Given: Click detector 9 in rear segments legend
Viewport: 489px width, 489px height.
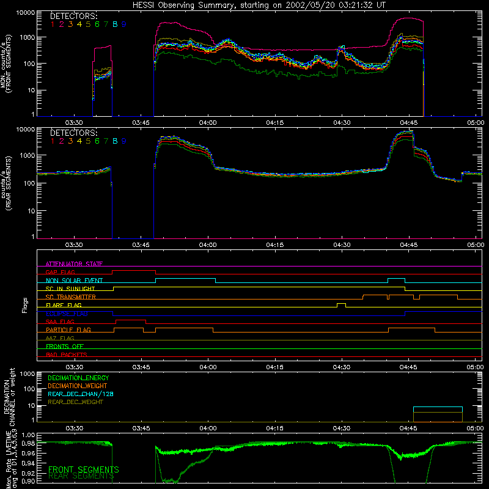Looking at the screenshot, I should (124, 141).
